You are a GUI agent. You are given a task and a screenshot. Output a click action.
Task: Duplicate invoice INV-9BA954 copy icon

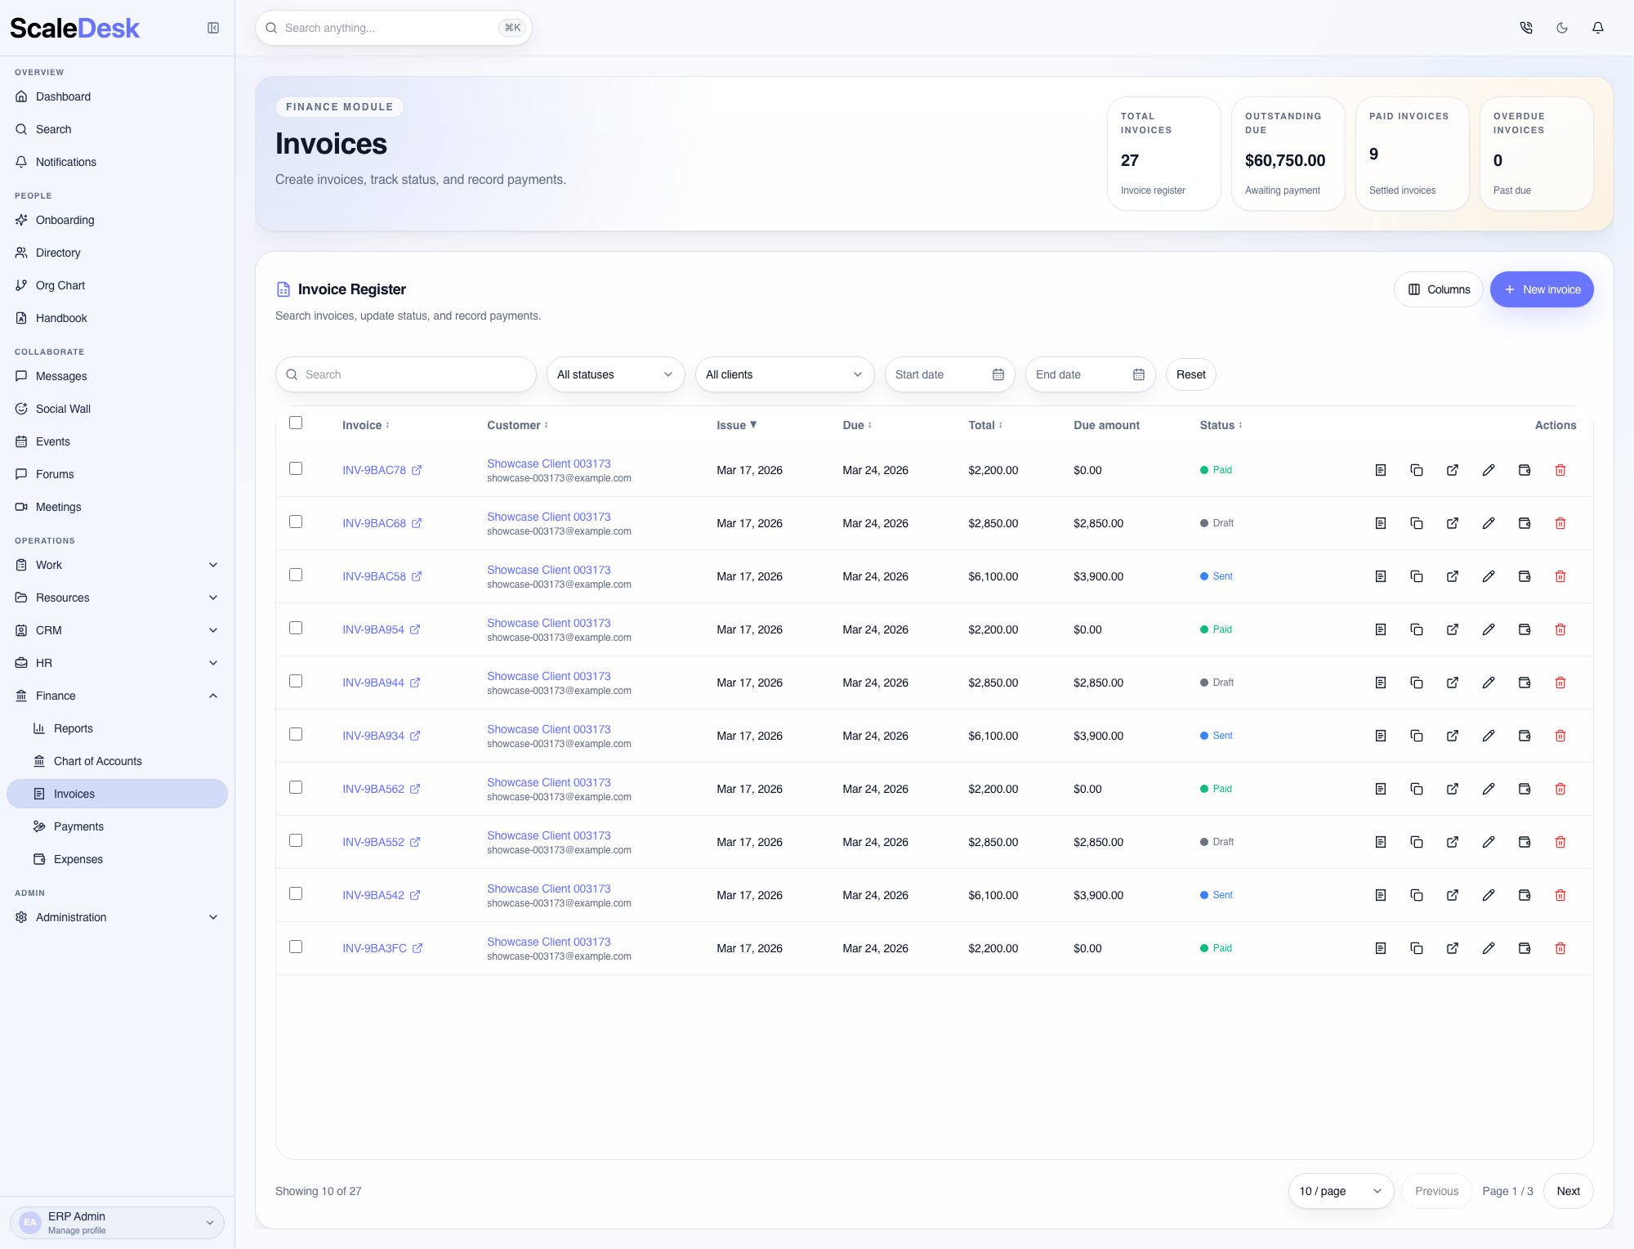point(1417,629)
